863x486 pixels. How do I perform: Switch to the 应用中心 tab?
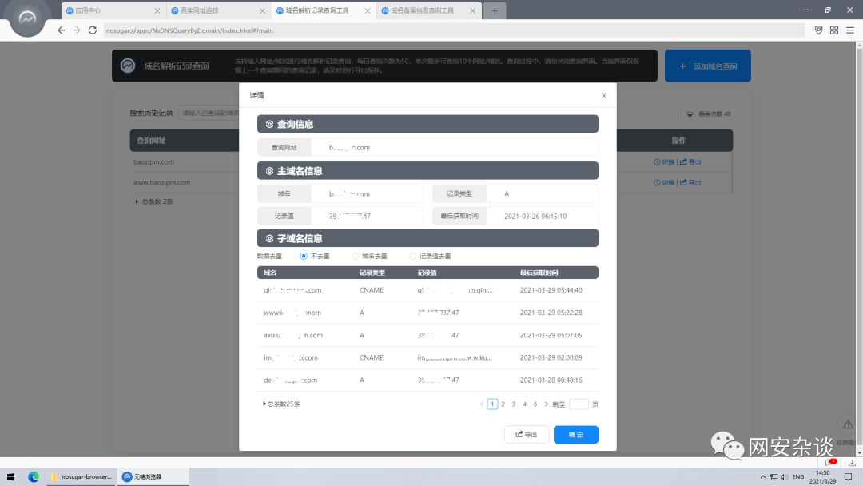pyautogui.click(x=113, y=10)
